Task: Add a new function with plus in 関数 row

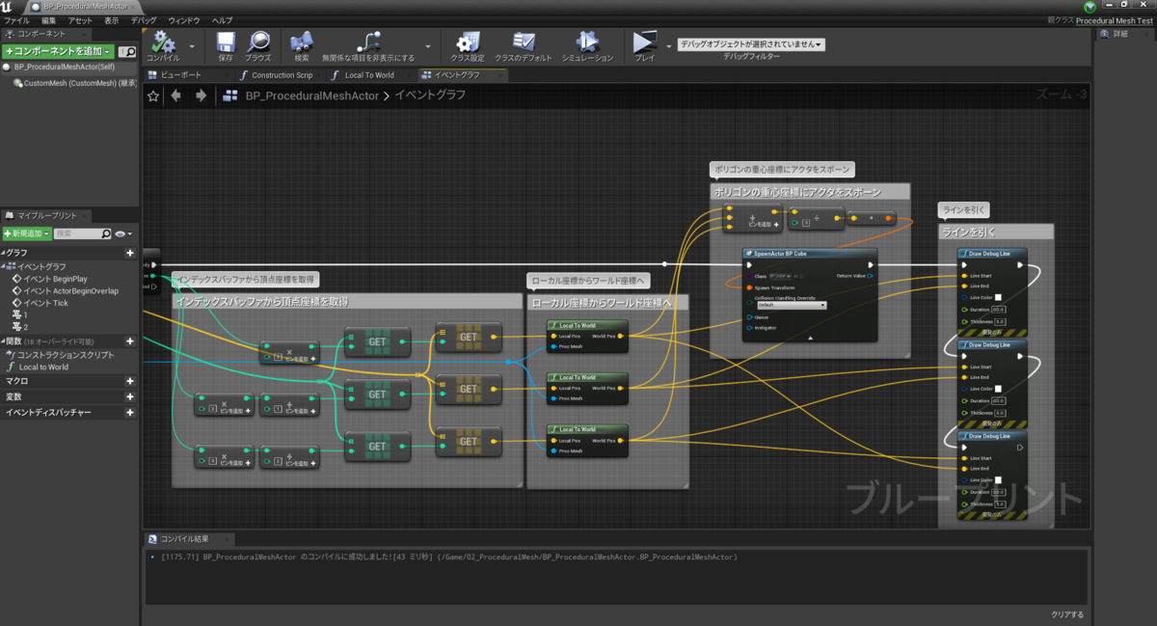Action: pyautogui.click(x=130, y=341)
